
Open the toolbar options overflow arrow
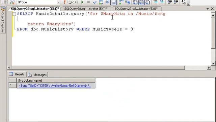click(189, 3)
